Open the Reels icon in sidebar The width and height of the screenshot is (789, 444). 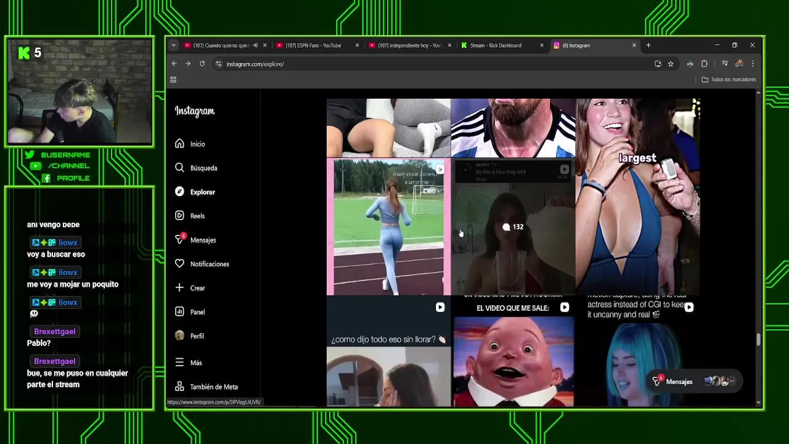[x=179, y=216]
